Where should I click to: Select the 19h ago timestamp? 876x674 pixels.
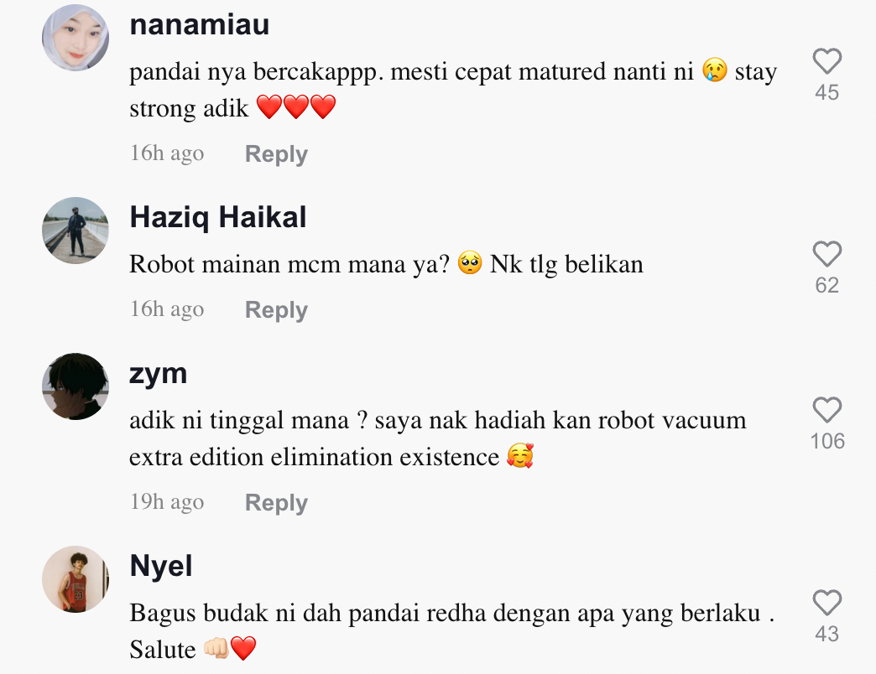[167, 501]
